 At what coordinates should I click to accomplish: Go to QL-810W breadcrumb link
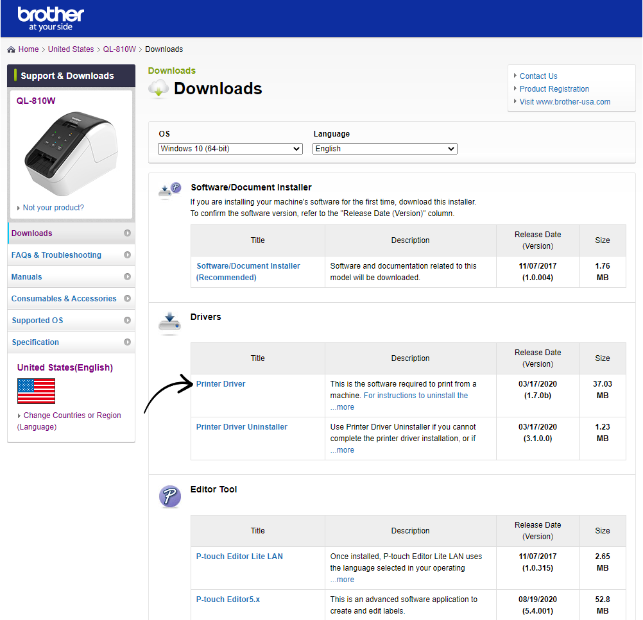coord(119,49)
